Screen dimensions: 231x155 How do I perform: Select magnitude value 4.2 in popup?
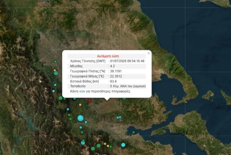click(112, 66)
